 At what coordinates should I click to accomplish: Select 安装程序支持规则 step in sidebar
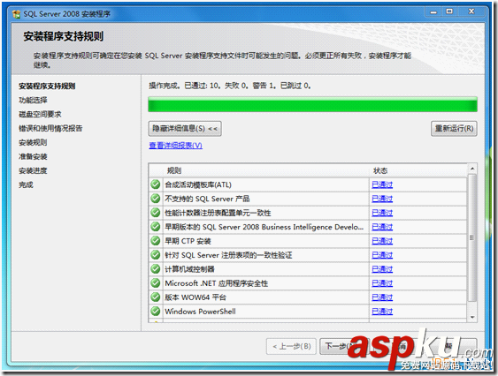pyautogui.click(x=47, y=86)
